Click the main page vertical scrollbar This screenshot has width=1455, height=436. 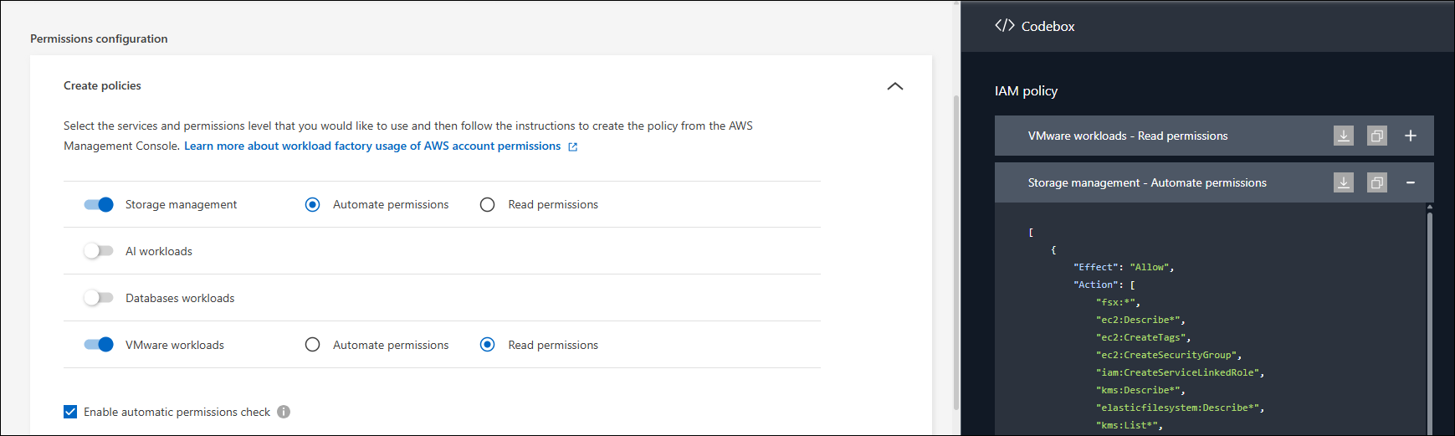pos(956,251)
